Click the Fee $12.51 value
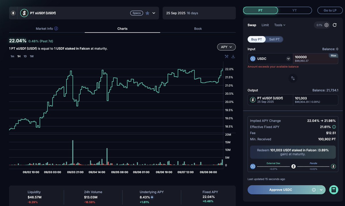The width and height of the screenshot is (345, 206). click(x=331, y=133)
